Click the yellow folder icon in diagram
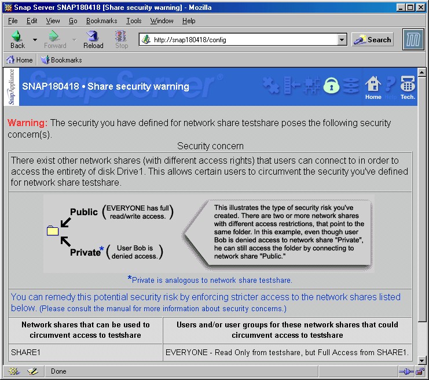Viewport: 429px width, 380px height. pos(53,231)
